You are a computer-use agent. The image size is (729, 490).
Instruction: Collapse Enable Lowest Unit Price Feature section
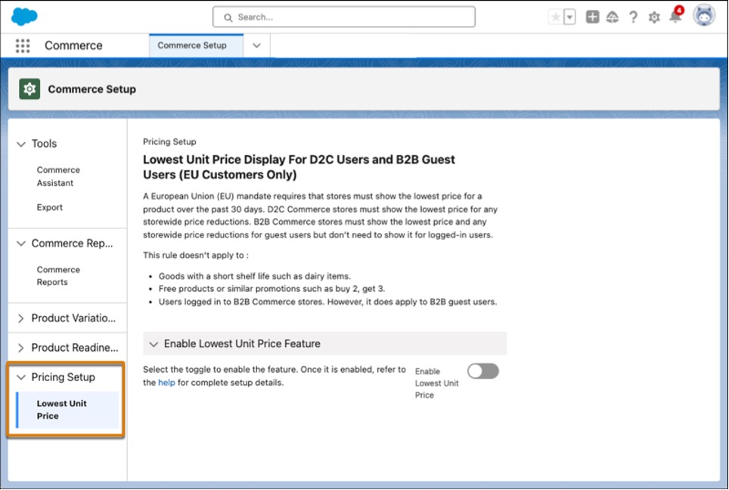point(154,344)
